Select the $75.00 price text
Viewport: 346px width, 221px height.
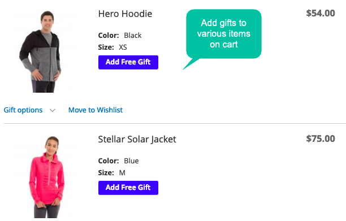321,138
